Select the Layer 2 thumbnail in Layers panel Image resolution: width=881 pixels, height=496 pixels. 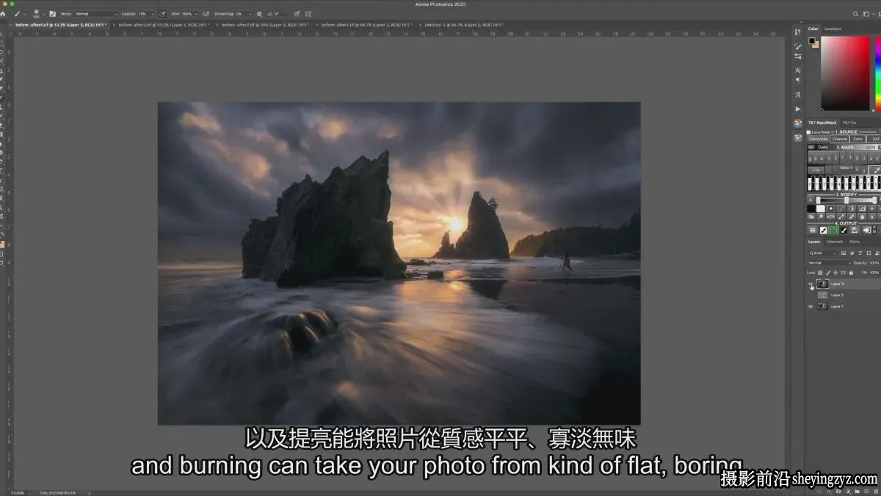point(822,295)
